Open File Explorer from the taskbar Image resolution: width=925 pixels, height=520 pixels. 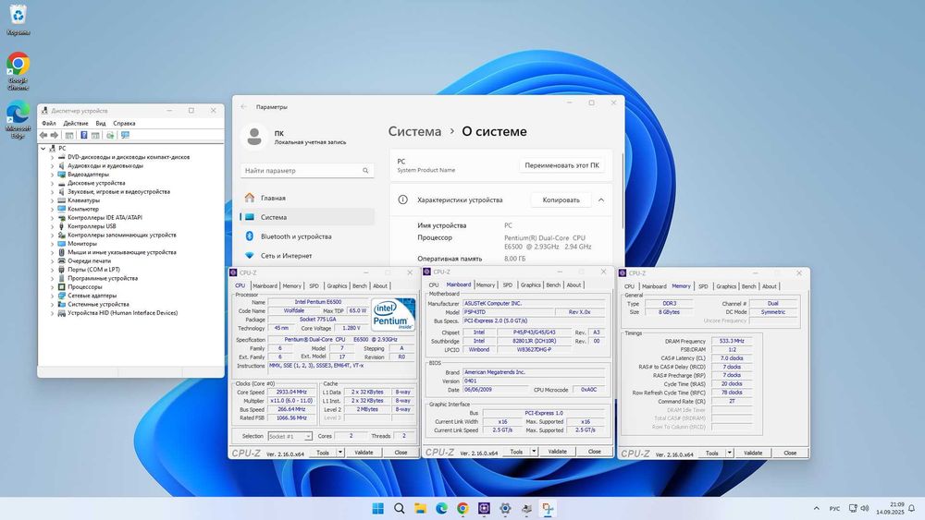coord(421,508)
